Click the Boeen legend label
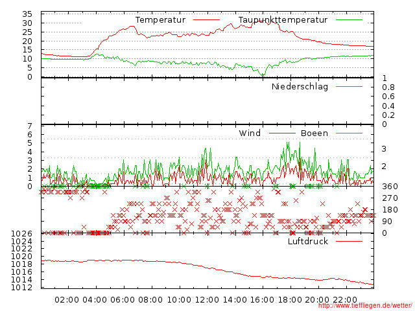 pos(314,133)
